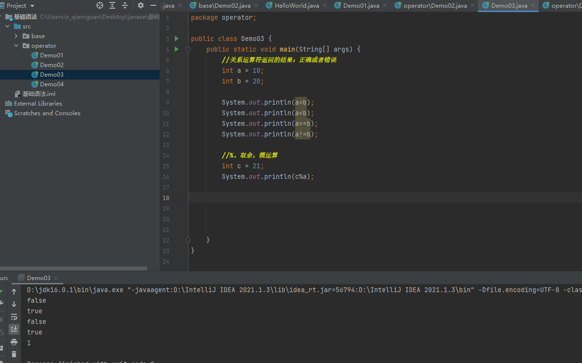Close the HelloWorld.java tab

[x=324, y=6]
